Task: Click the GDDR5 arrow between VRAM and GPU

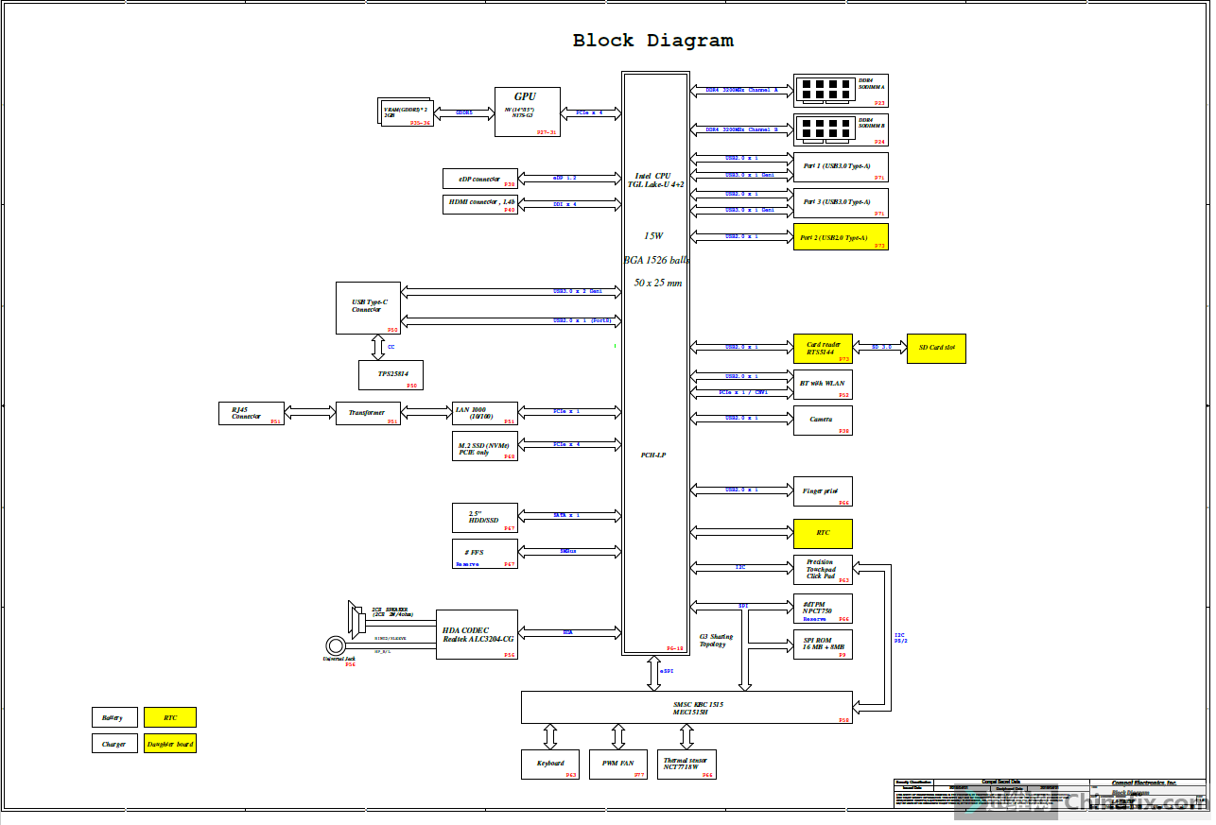Action: (x=463, y=112)
